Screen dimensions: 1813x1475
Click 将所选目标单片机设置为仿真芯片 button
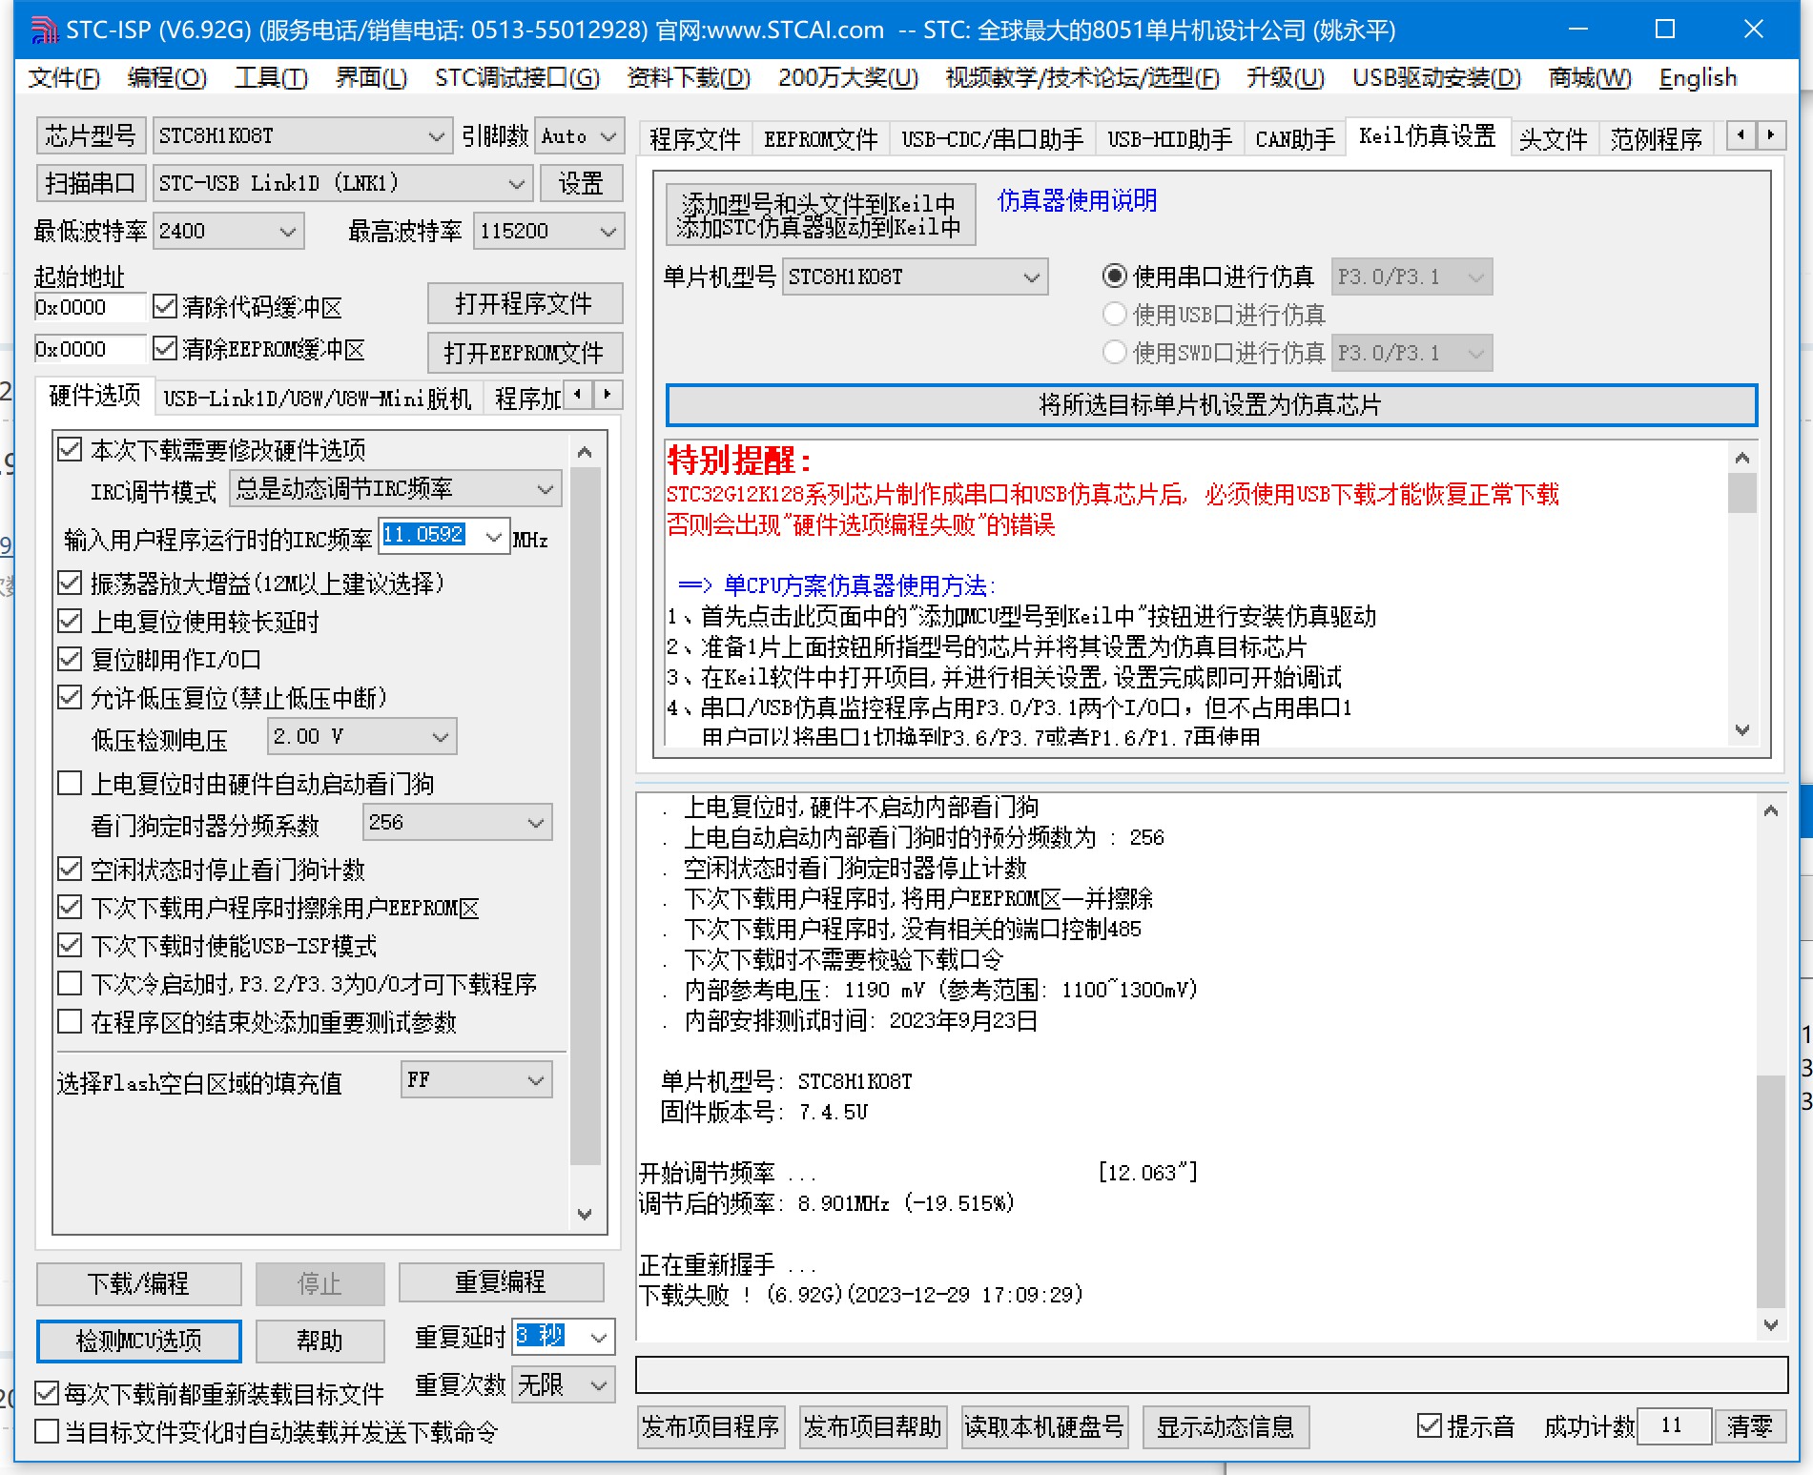coord(1210,405)
